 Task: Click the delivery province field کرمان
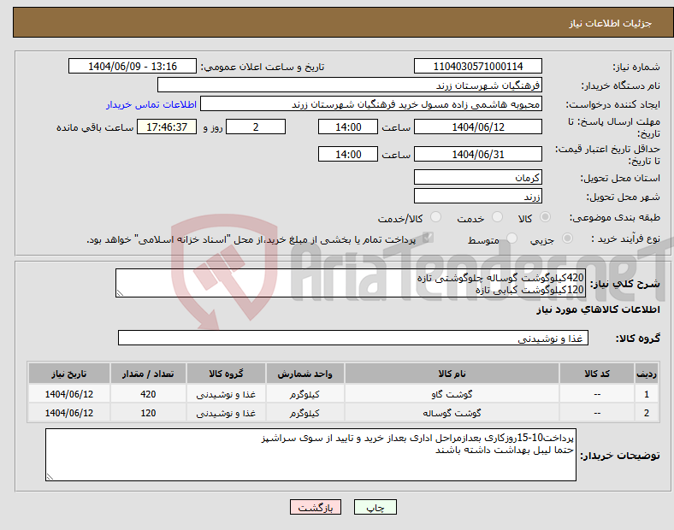point(477,177)
